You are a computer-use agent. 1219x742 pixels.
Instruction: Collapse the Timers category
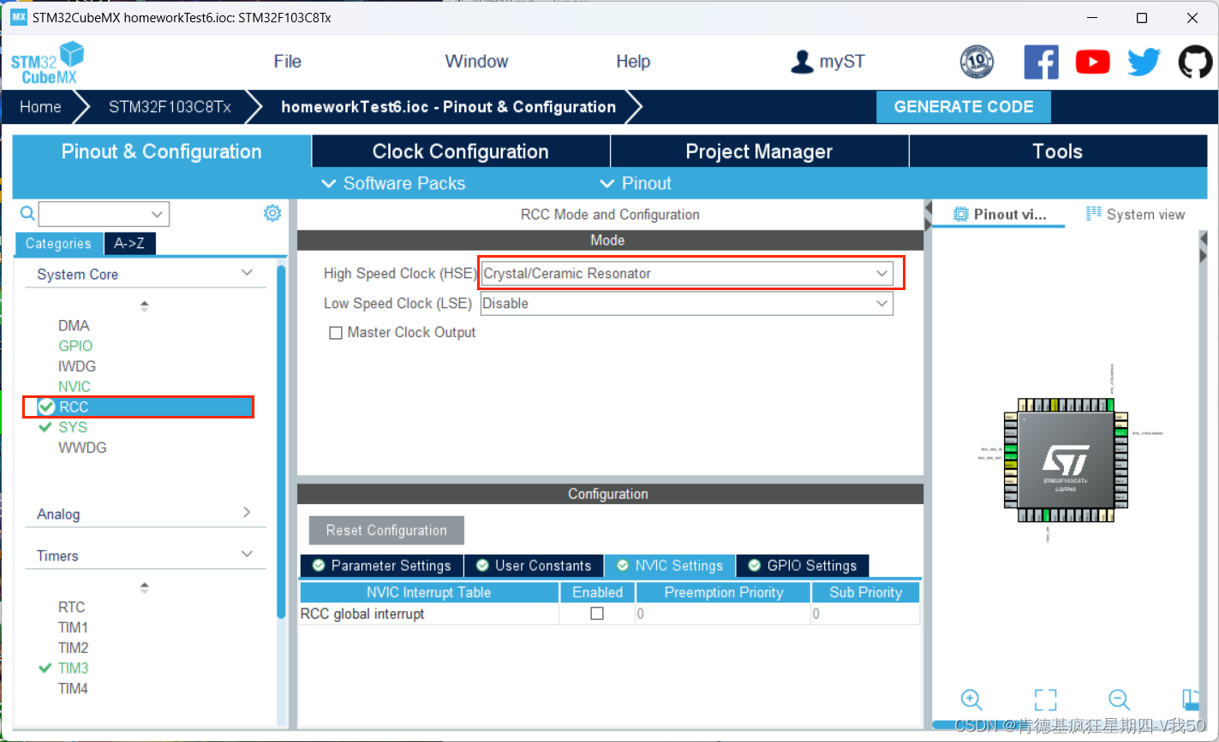click(x=247, y=555)
